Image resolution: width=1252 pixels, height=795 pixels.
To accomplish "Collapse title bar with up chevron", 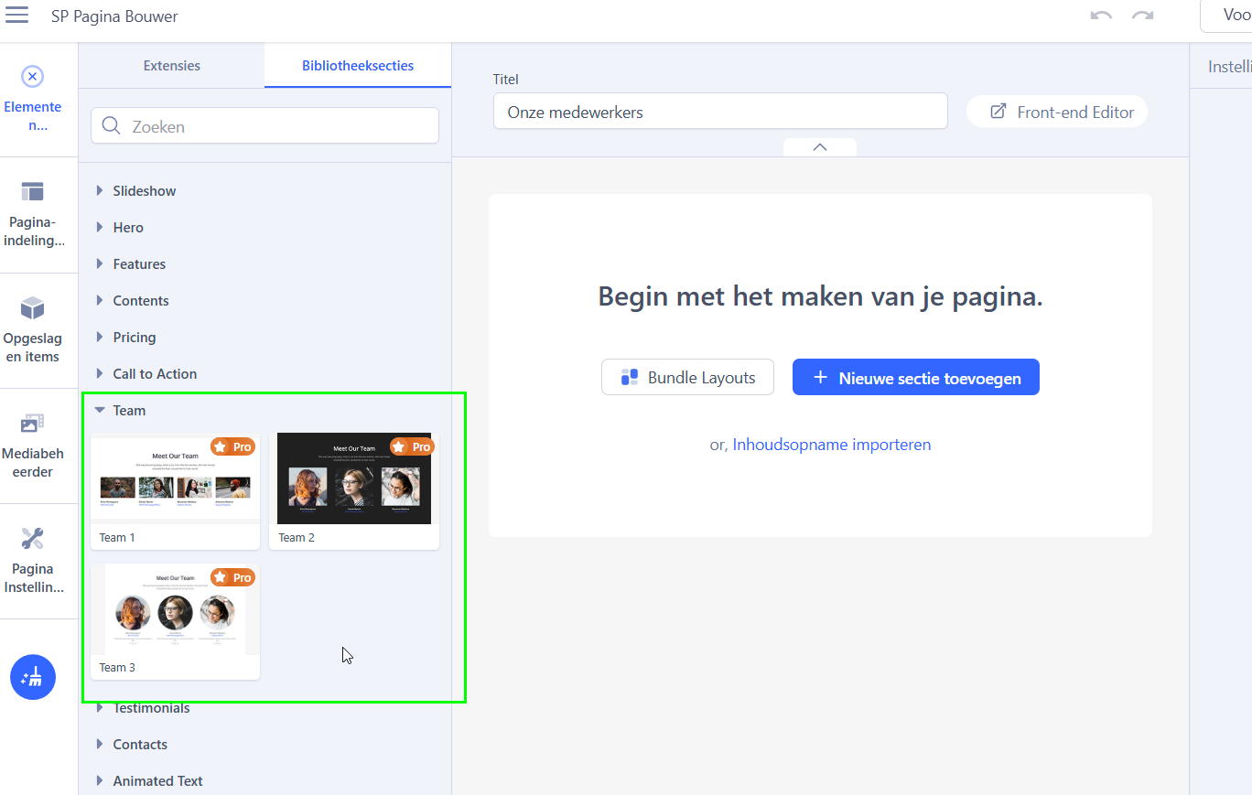I will click(820, 147).
